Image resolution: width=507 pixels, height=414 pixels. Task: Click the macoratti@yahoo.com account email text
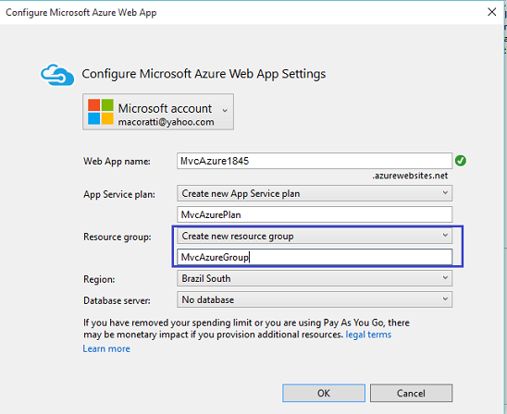pos(166,122)
